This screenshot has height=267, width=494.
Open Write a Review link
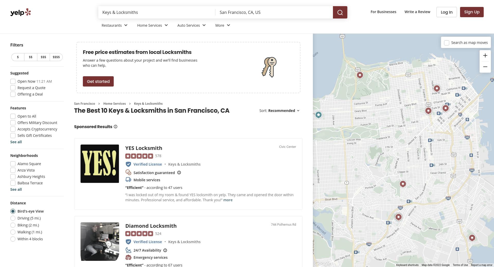417,12
